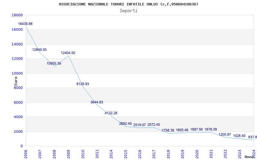Select the 12849.50 data label

point(39,50)
